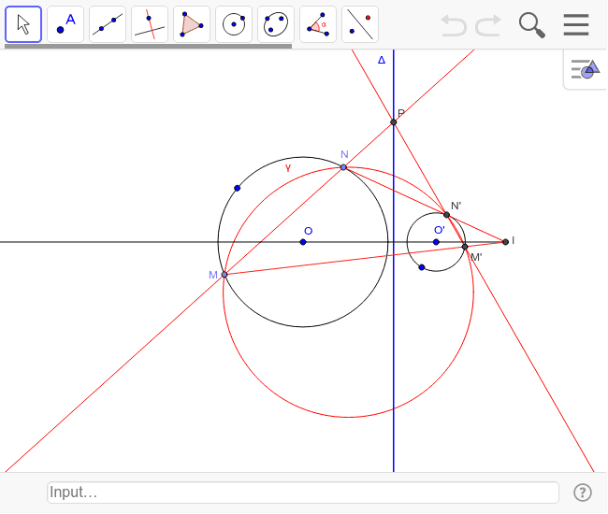Click the red γ label
Image resolution: width=608 pixels, height=514 pixels.
[x=288, y=168]
